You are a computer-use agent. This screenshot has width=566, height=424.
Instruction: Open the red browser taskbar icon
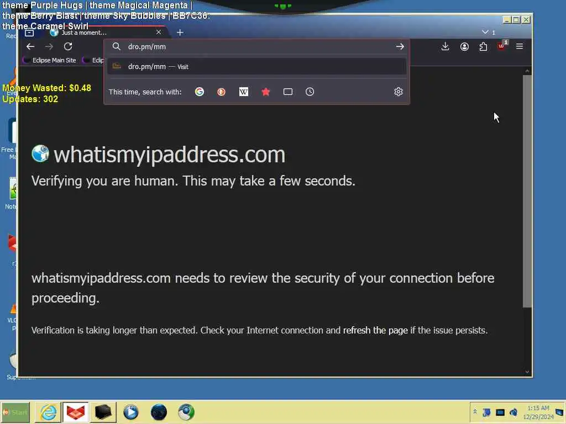pos(75,412)
